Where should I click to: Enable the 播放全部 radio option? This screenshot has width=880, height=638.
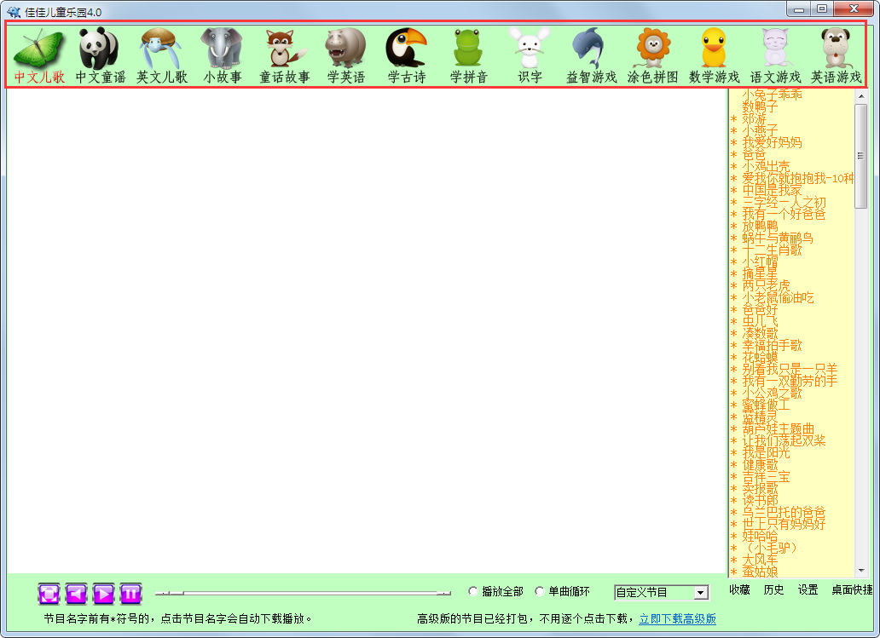(x=474, y=591)
